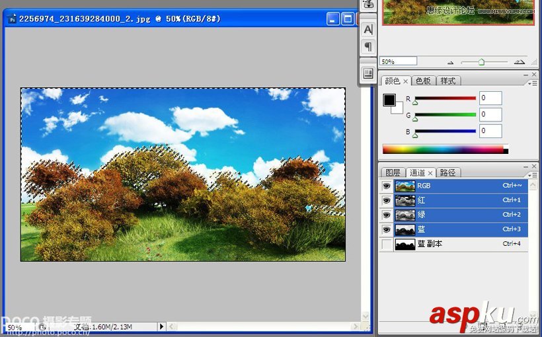Click the foreground black color swatch

point(389,100)
